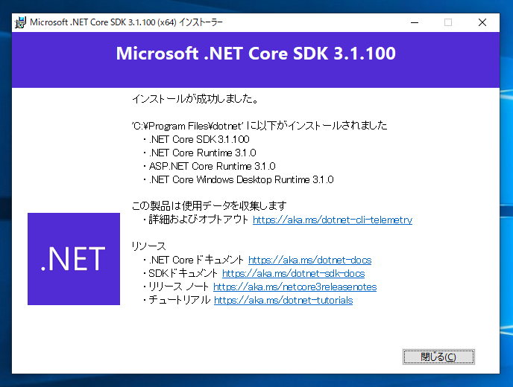
Task: Click the "この製品は使用データを収集します" text
Action: tap(209, 205)
